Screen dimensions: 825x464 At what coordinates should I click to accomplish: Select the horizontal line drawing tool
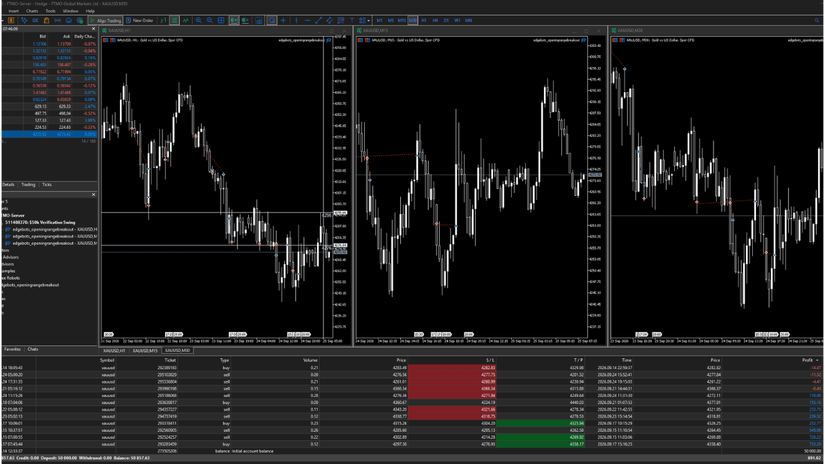[x=307, y=21]
